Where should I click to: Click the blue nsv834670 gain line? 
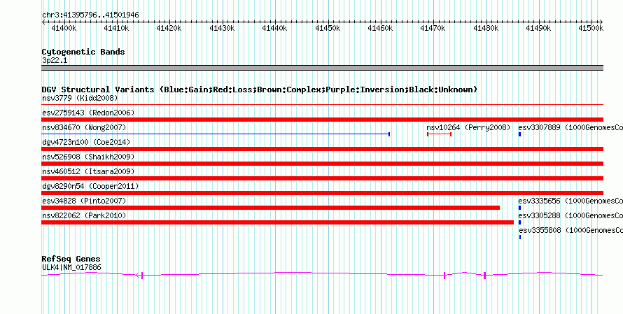point(216,134)
